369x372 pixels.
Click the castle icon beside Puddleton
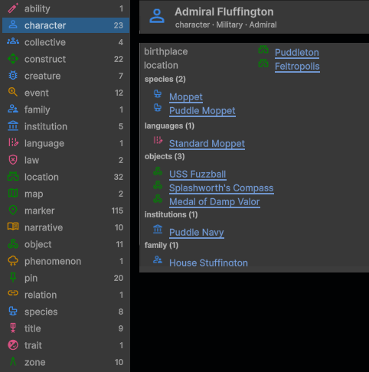pyautogui.click(x=263, y=50)
